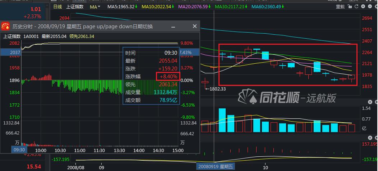The width and height of the screenshot is (378, 171).
Task: Click the 2008/08 date axis label
Action: (x=76, y=167)
